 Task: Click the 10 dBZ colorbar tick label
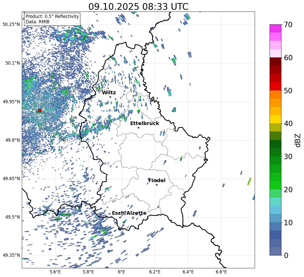tap(288, 222)
